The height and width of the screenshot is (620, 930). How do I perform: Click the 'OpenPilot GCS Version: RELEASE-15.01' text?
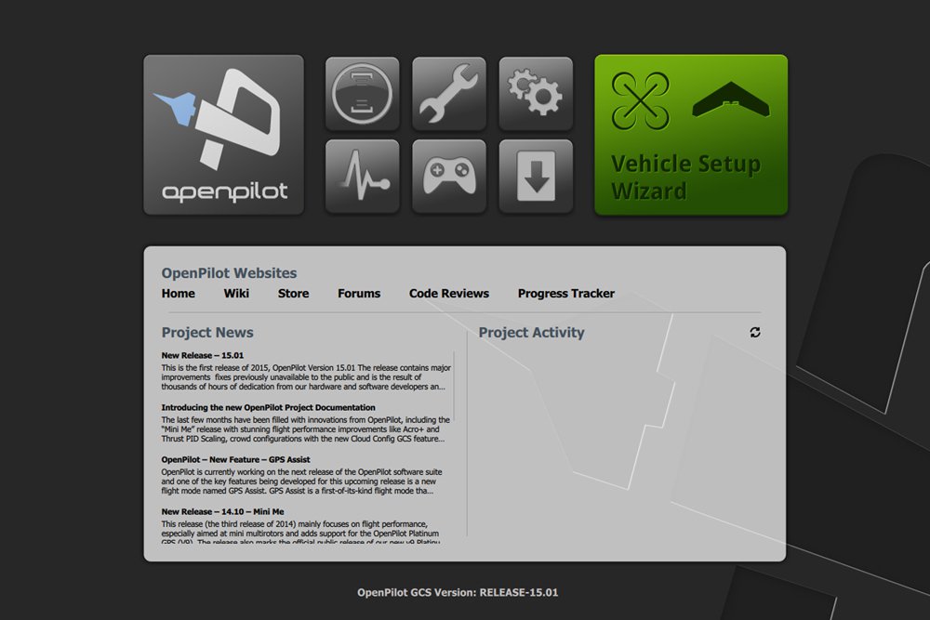(458, 592)
